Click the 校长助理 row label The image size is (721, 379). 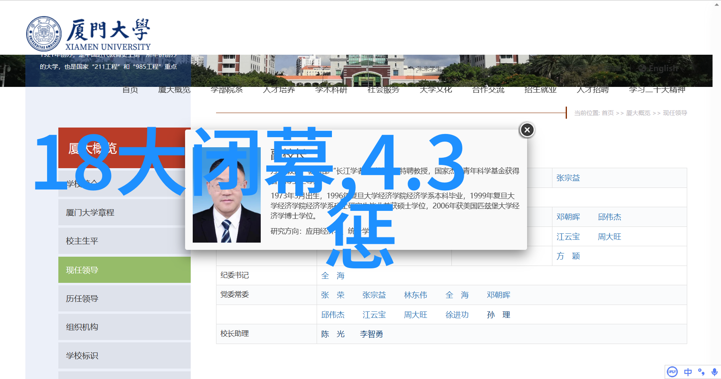235,334
